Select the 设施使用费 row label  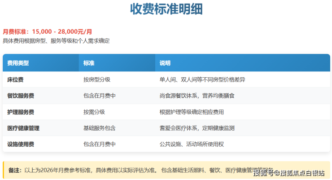pyautogui.click(x=21, y=144)
